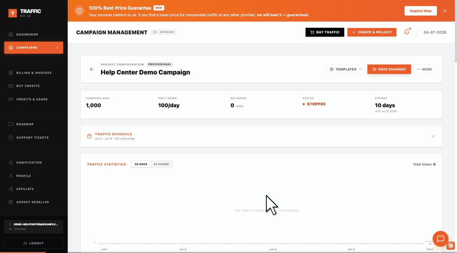The height and width of the screenshot is (253, 457).
Task: Click the Gamification star icon
Action: pos(11,163)
